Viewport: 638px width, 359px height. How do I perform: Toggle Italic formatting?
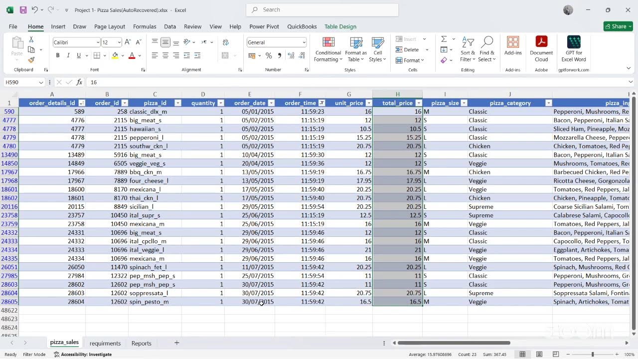pos(68,55)
